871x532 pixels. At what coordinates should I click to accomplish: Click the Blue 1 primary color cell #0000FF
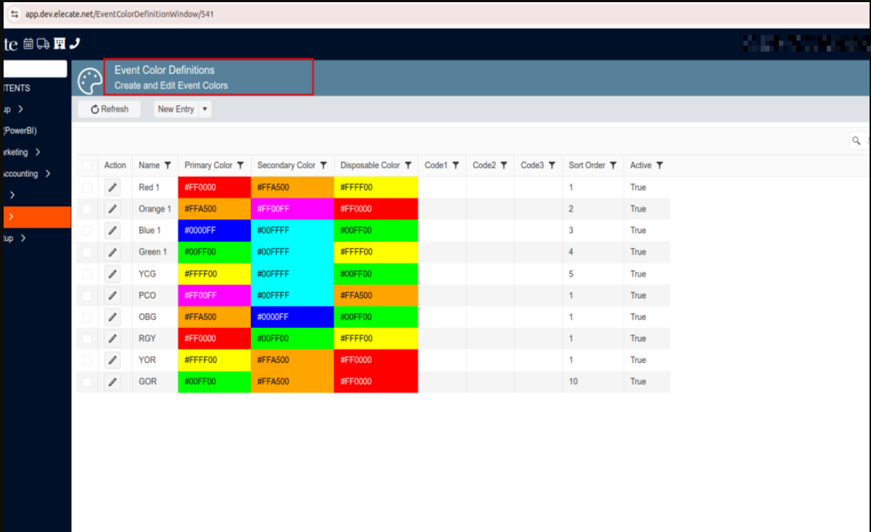click(214, 231)
